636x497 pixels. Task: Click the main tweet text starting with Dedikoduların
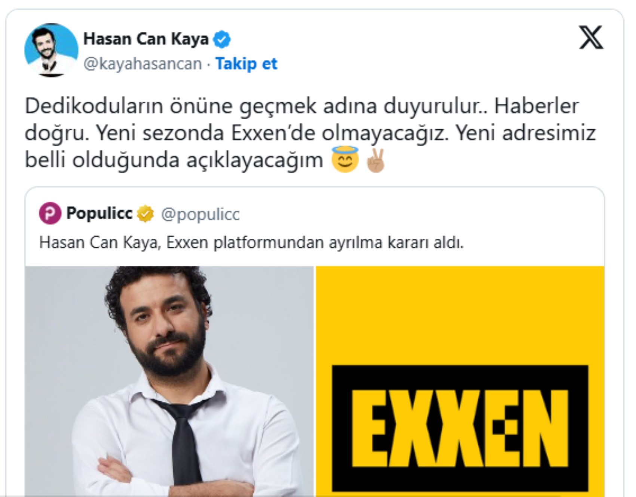click(310, 133)
